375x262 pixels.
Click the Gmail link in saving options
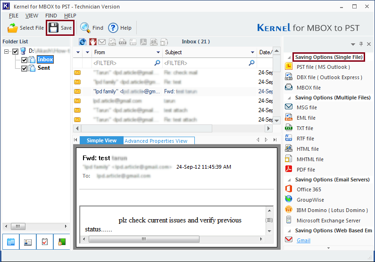[303, 240]
